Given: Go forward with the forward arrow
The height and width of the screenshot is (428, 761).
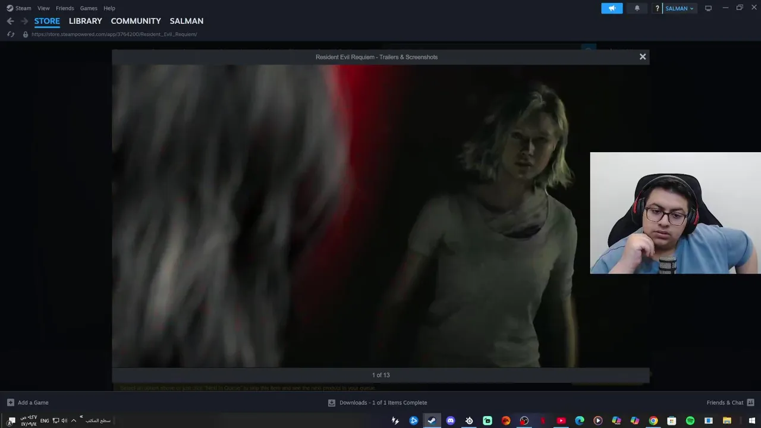Looking at the screenshot, I should point(24,21).
